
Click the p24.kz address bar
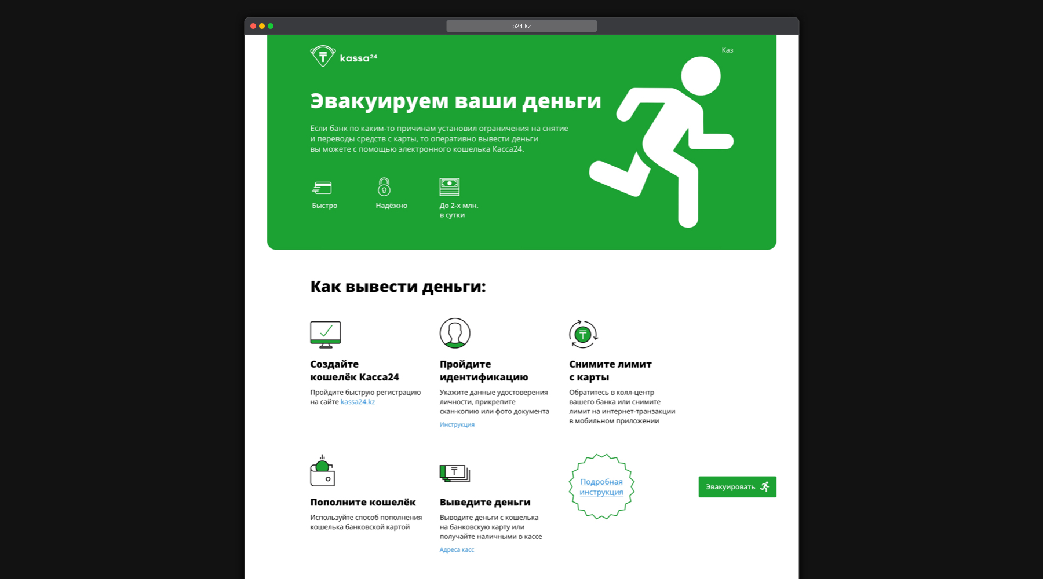pos(521,26)
